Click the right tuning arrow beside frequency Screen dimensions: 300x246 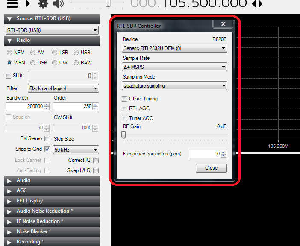click(x=260, y=4)
